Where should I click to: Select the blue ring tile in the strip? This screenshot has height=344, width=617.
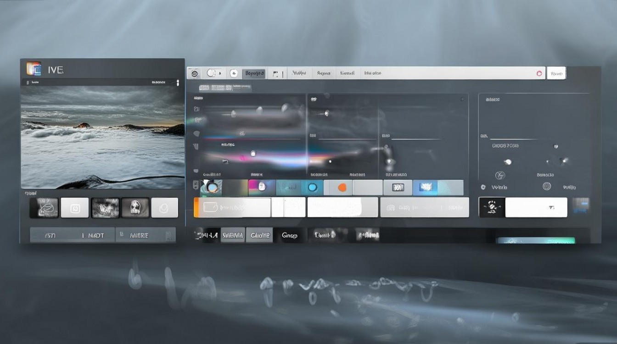[313, 188]
